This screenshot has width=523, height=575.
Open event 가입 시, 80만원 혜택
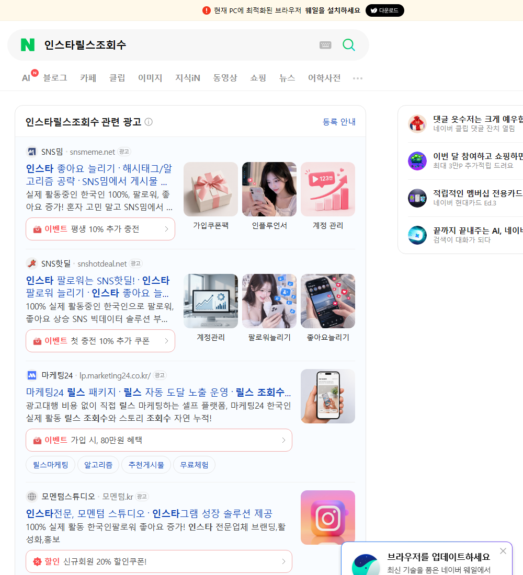click(159, 440)
